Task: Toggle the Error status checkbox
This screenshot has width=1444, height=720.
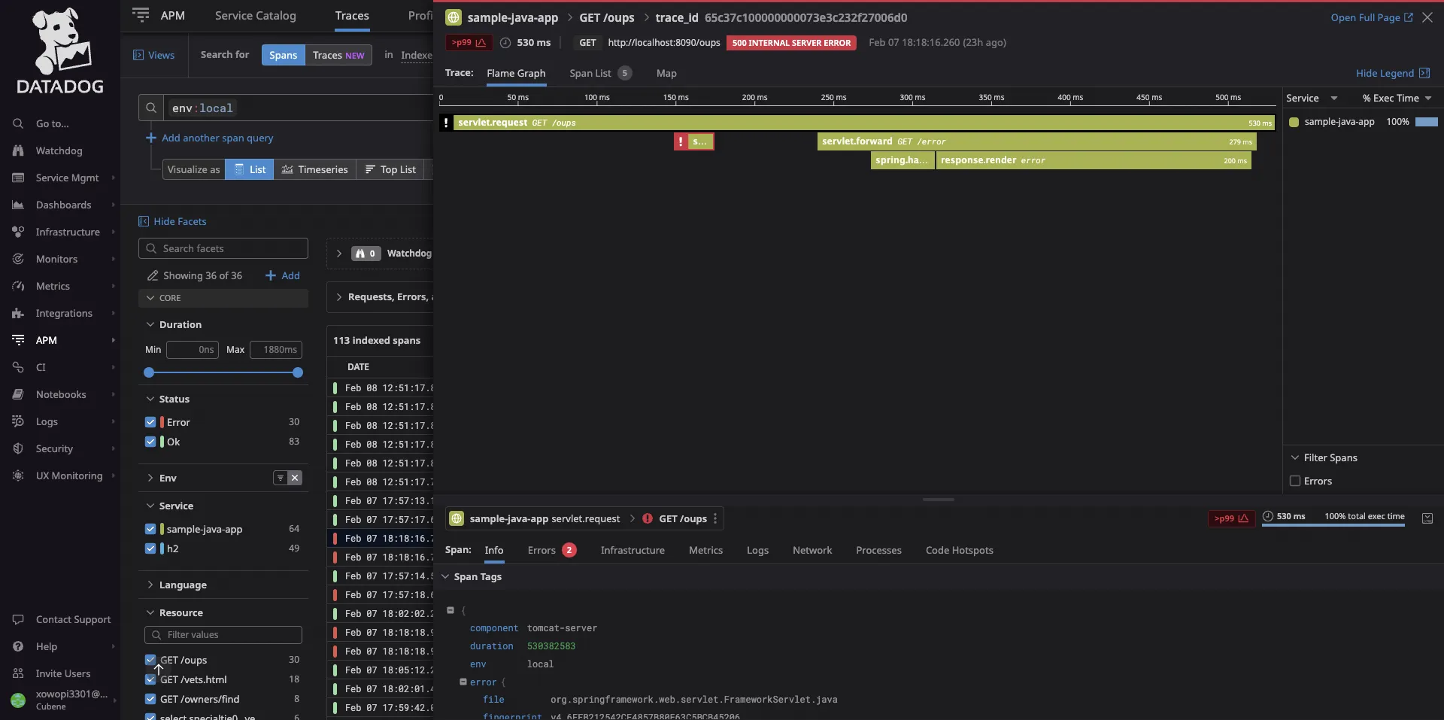Action: pyautogui.click(x=150, y=422)
